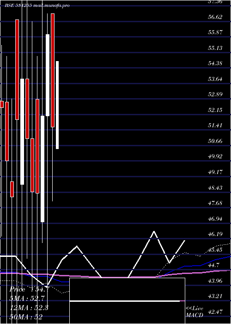The width and height of the screenshot is (231, 324).
Task: Click the 54.38 price level label
Action: coord(215,63)
